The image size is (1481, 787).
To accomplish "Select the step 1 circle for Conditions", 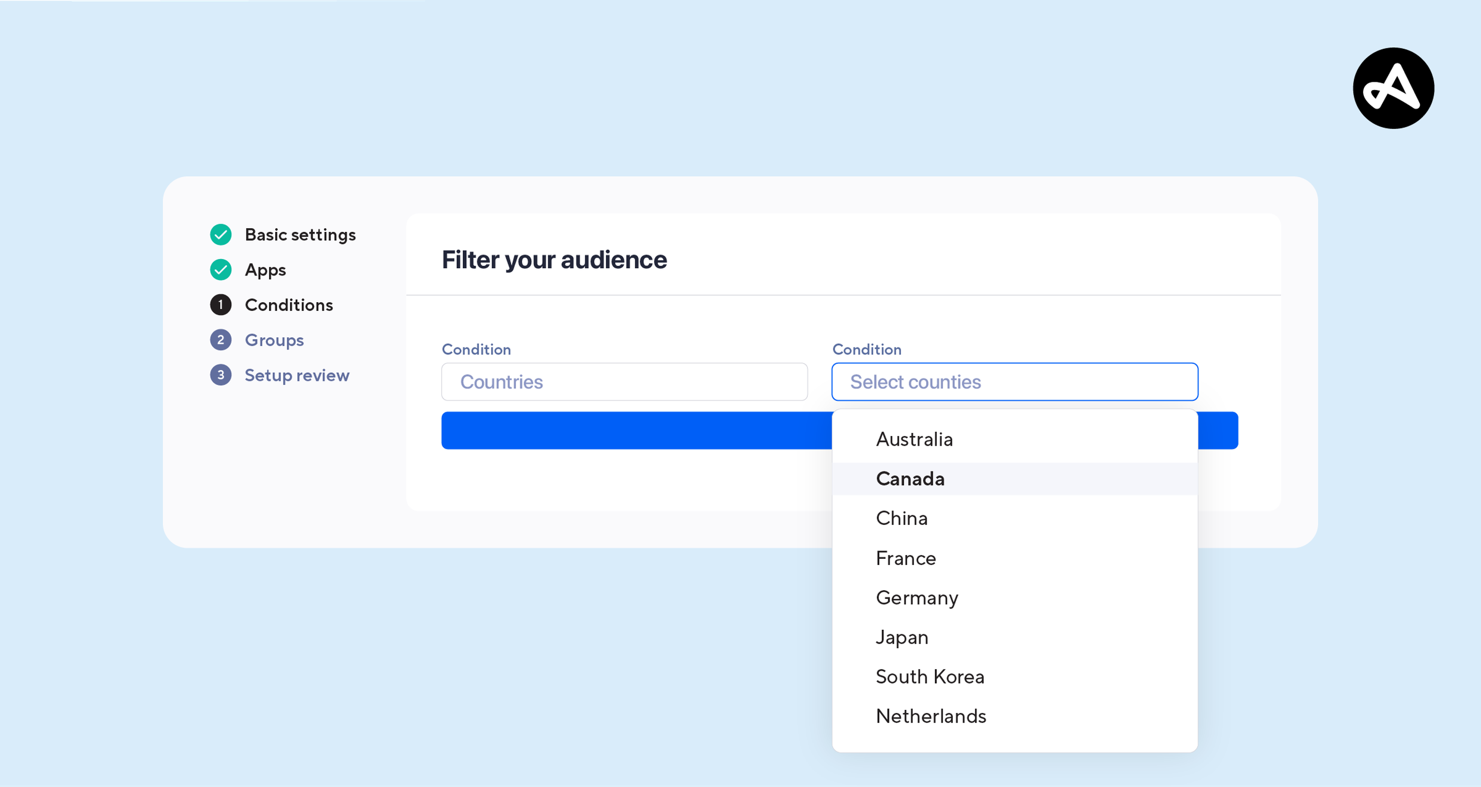I will tap(220, 305).
